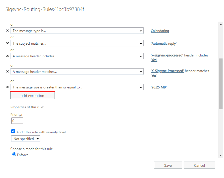
Task: Edit the 'Automatic reply' subject pattern link
Action: (x=163, y=43)
